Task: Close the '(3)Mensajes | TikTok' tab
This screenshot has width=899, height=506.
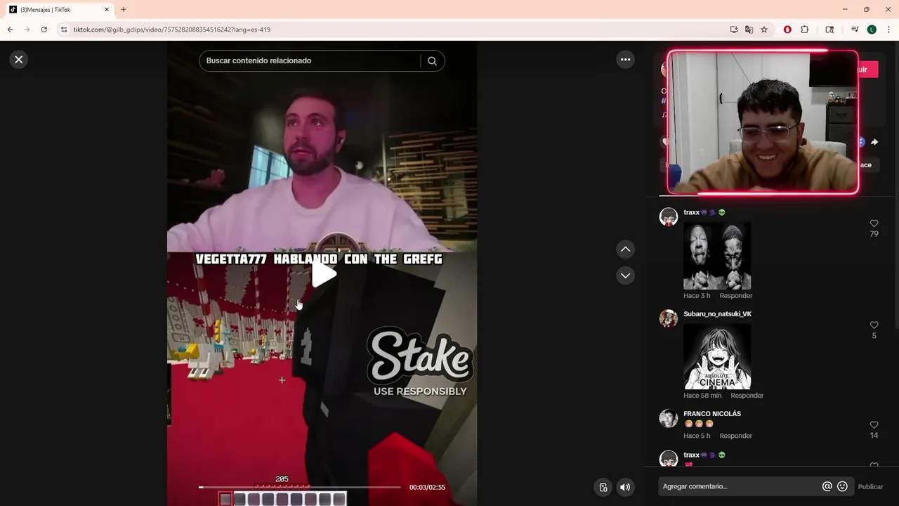Action: pyautogui.click(x=107, y=10)
